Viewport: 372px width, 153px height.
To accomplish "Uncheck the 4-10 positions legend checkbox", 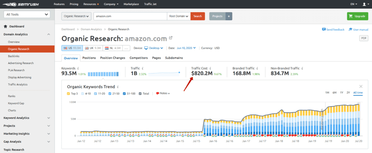I will (83, 93).
